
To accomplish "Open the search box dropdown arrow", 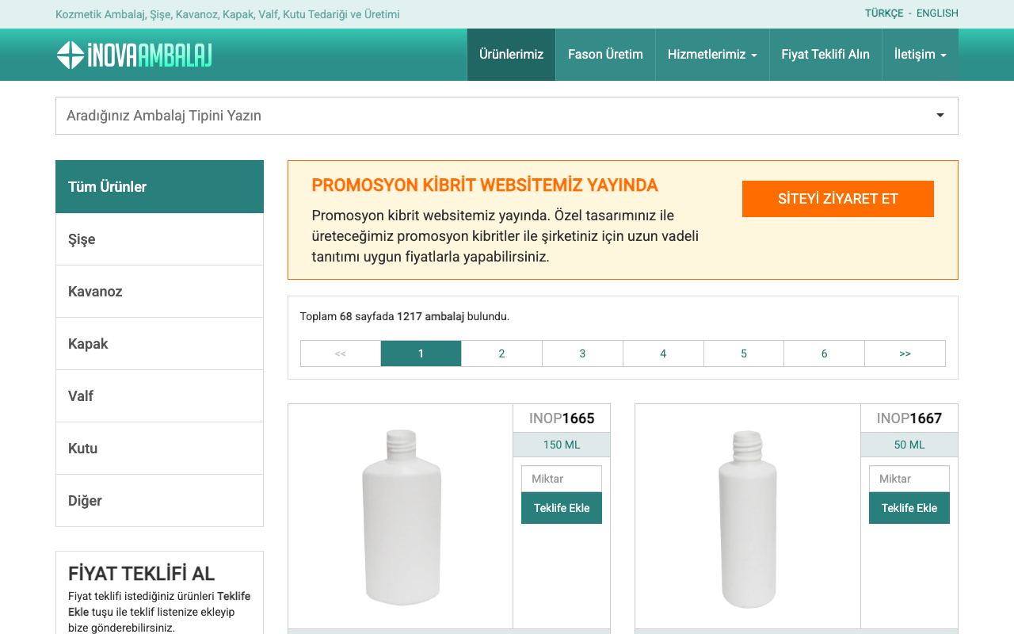I will pyautogui.click(x=940, y=116).
